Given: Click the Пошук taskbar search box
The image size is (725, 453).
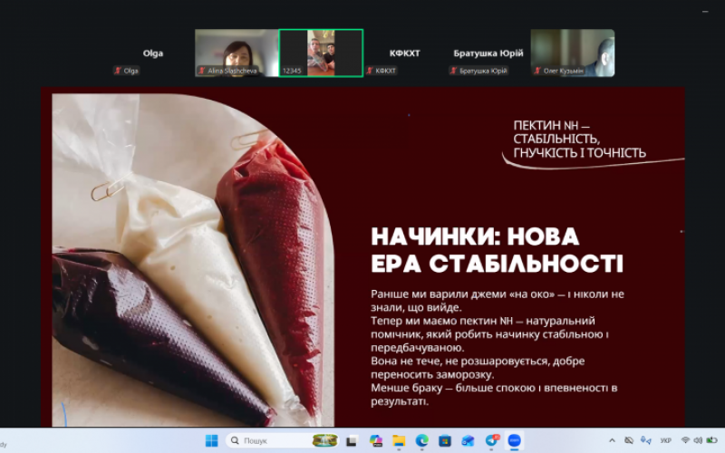Looking at the screenshot, I should coord(263,440).
